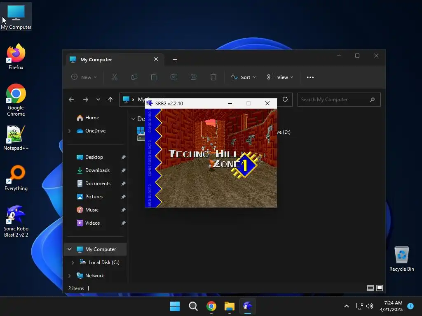Image resolution: width=422 pixels, height=316 pixels.
Task: Open the Google Chrome desktop shortcut
Action: tap(16, 100)
